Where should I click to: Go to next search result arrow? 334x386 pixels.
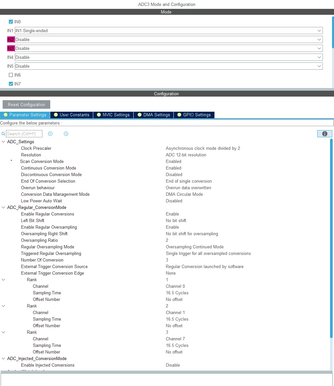coord(66,134)
